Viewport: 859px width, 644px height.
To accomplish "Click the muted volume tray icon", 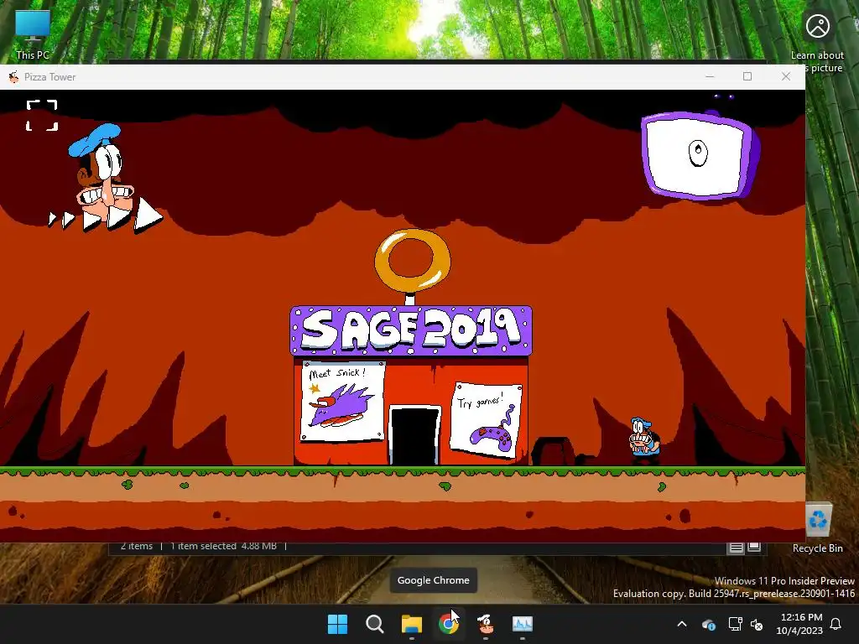I will point(757,624).
